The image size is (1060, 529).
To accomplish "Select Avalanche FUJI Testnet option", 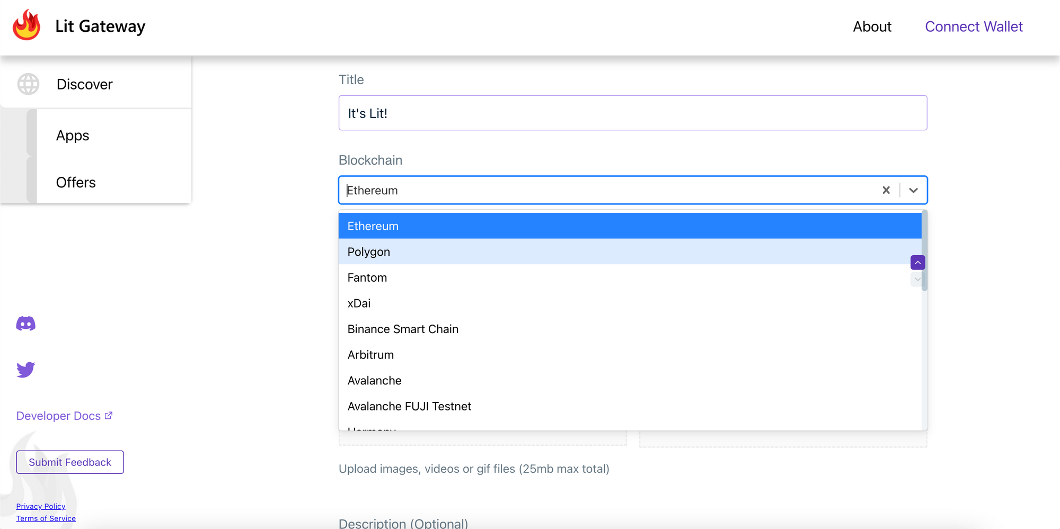I will click(x=630, y=407).
